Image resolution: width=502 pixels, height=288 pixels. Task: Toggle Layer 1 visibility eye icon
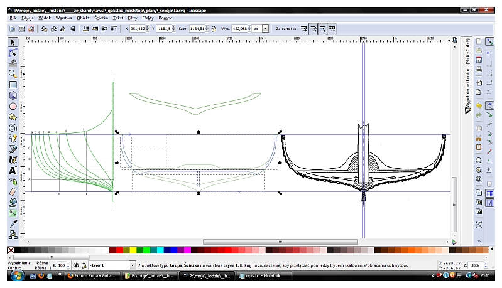pos(76,265)
